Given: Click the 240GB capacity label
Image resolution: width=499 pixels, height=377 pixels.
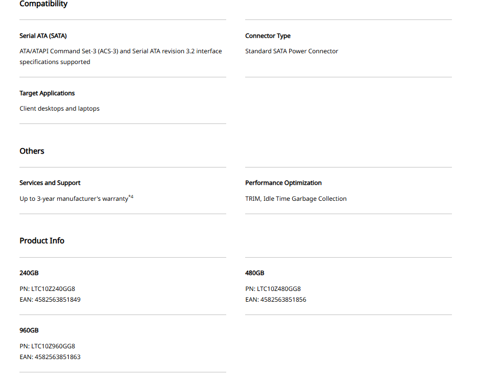Looking at the screenshot, I should coord(29,273).
